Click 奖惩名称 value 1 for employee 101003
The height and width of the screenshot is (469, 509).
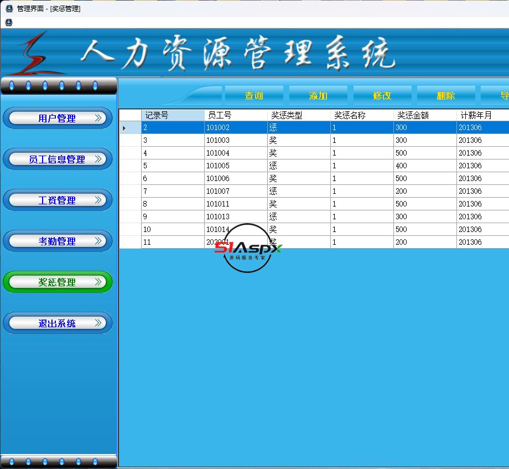362,140
